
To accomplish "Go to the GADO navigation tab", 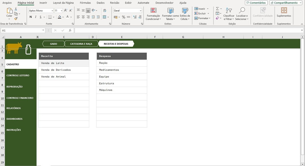I will pyautogui.click(x=54, y=44).
